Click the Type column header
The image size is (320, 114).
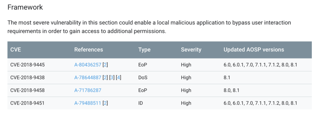144,50
